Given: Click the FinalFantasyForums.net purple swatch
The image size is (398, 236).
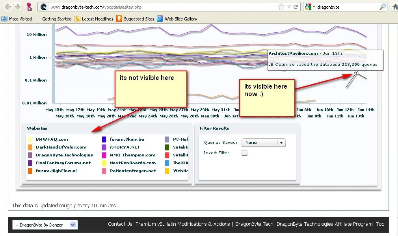Looking at the screenshot, I should [x=30, y=163].
